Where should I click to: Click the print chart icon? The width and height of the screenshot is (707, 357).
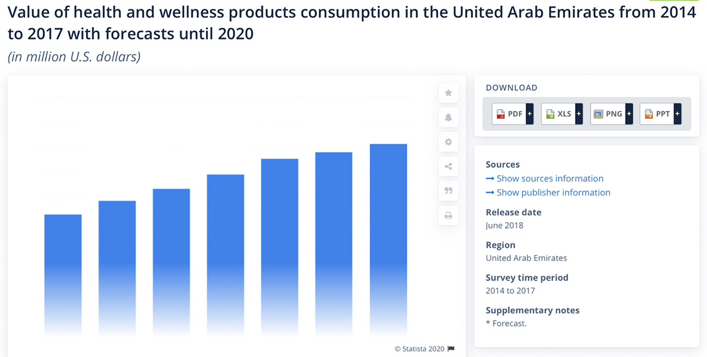point(448,216)
